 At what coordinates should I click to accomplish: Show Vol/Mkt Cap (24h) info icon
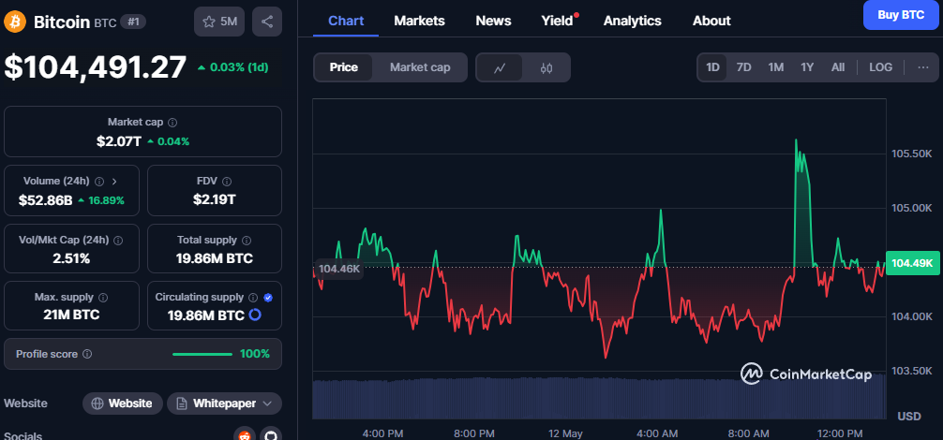[x=118, y=240]
